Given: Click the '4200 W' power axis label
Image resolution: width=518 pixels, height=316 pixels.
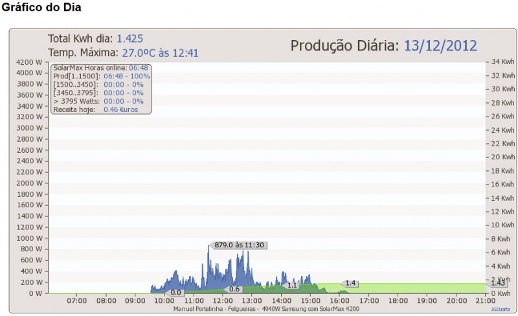Looking at the screenshot, I should 29,62.
